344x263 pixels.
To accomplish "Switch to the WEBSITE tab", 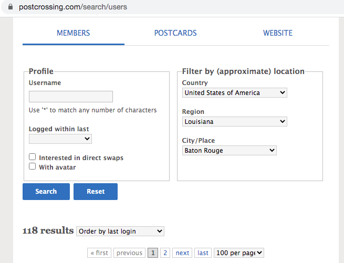I will pyautogui.click(x=278, y=33).
